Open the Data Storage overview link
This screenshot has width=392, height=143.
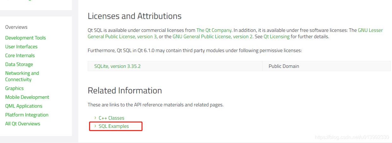coord(19,64)
